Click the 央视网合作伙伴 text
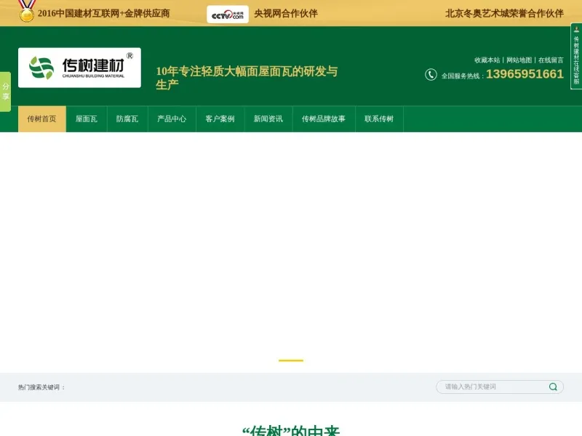582x436 pixels. [x=286, y=14]
